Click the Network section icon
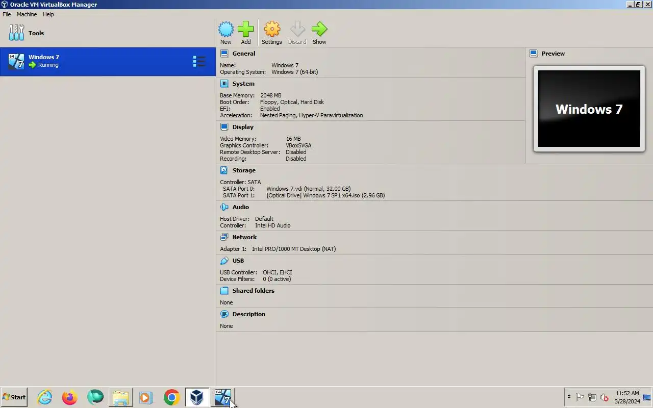Screen dimensions: 653x408 pyautogui.click(x=224, y=237)
